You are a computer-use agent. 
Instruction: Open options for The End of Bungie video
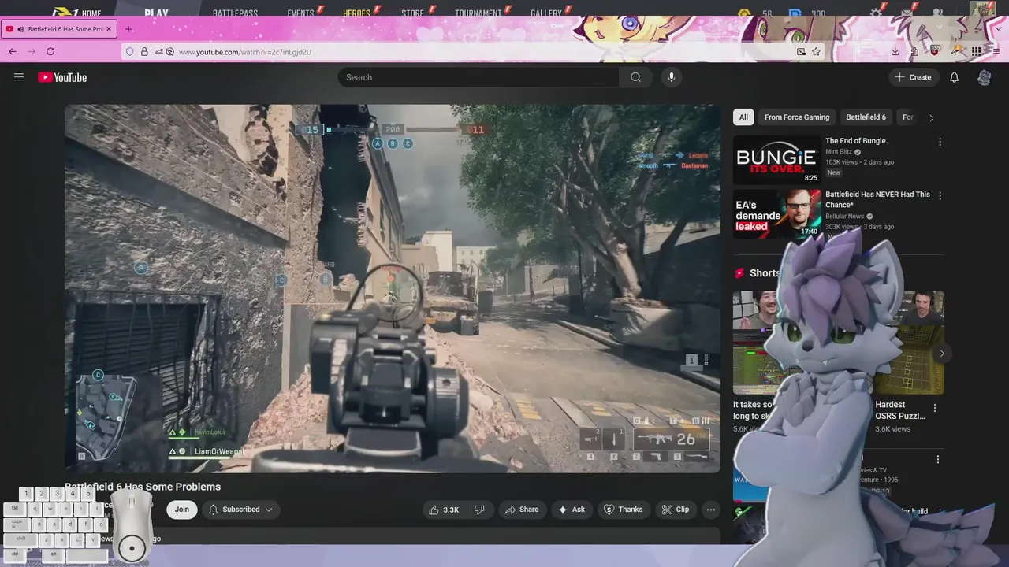tap(940, 142)
